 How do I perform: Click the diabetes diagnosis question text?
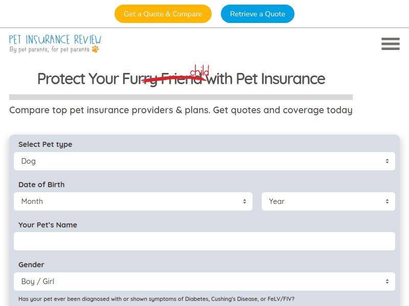156,299
